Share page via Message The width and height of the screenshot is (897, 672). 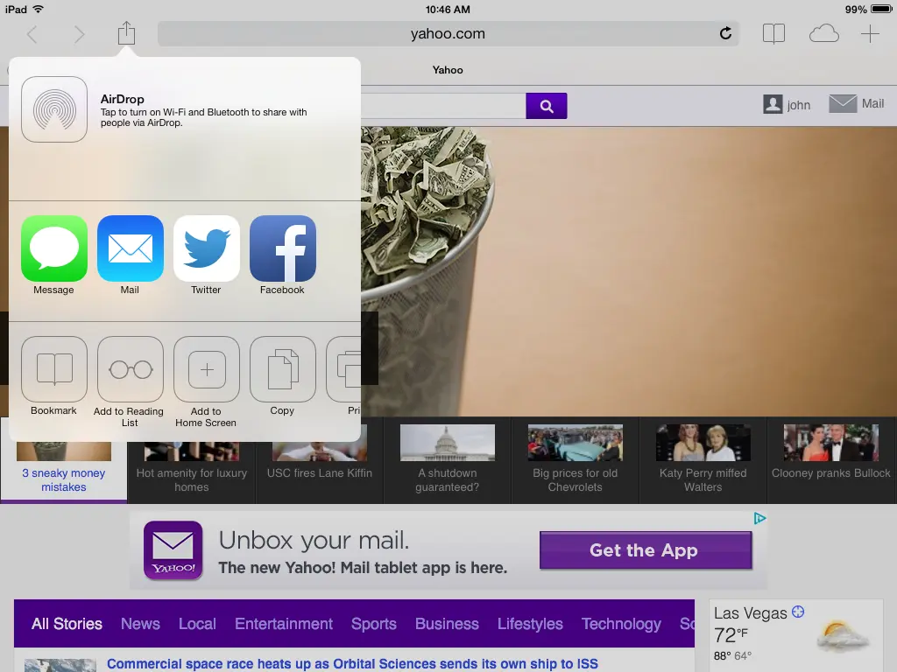(54, 248)
